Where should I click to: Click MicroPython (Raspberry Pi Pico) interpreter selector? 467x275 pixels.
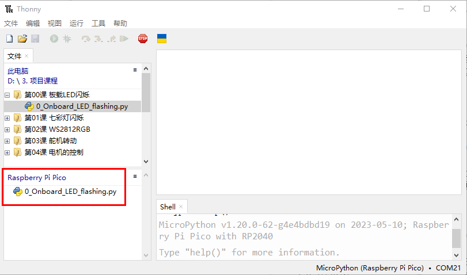tap(370, 268)
